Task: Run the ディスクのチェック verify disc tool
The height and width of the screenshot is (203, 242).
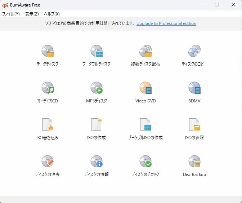Action: pos(145,162)
